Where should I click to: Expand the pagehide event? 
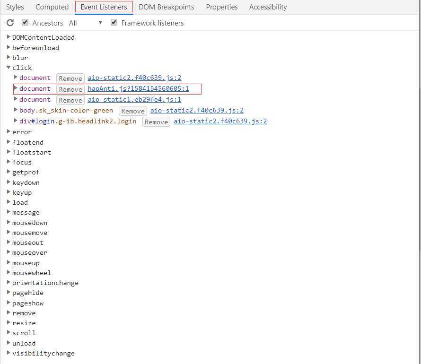click(x=9, y=292)
